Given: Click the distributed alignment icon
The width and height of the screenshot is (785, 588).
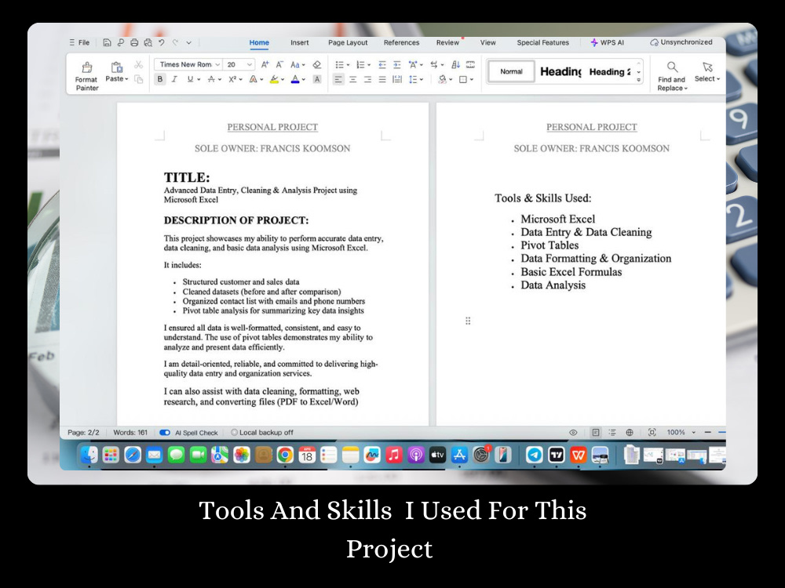Looking at the screenshot, I should [x=397, y=79].
